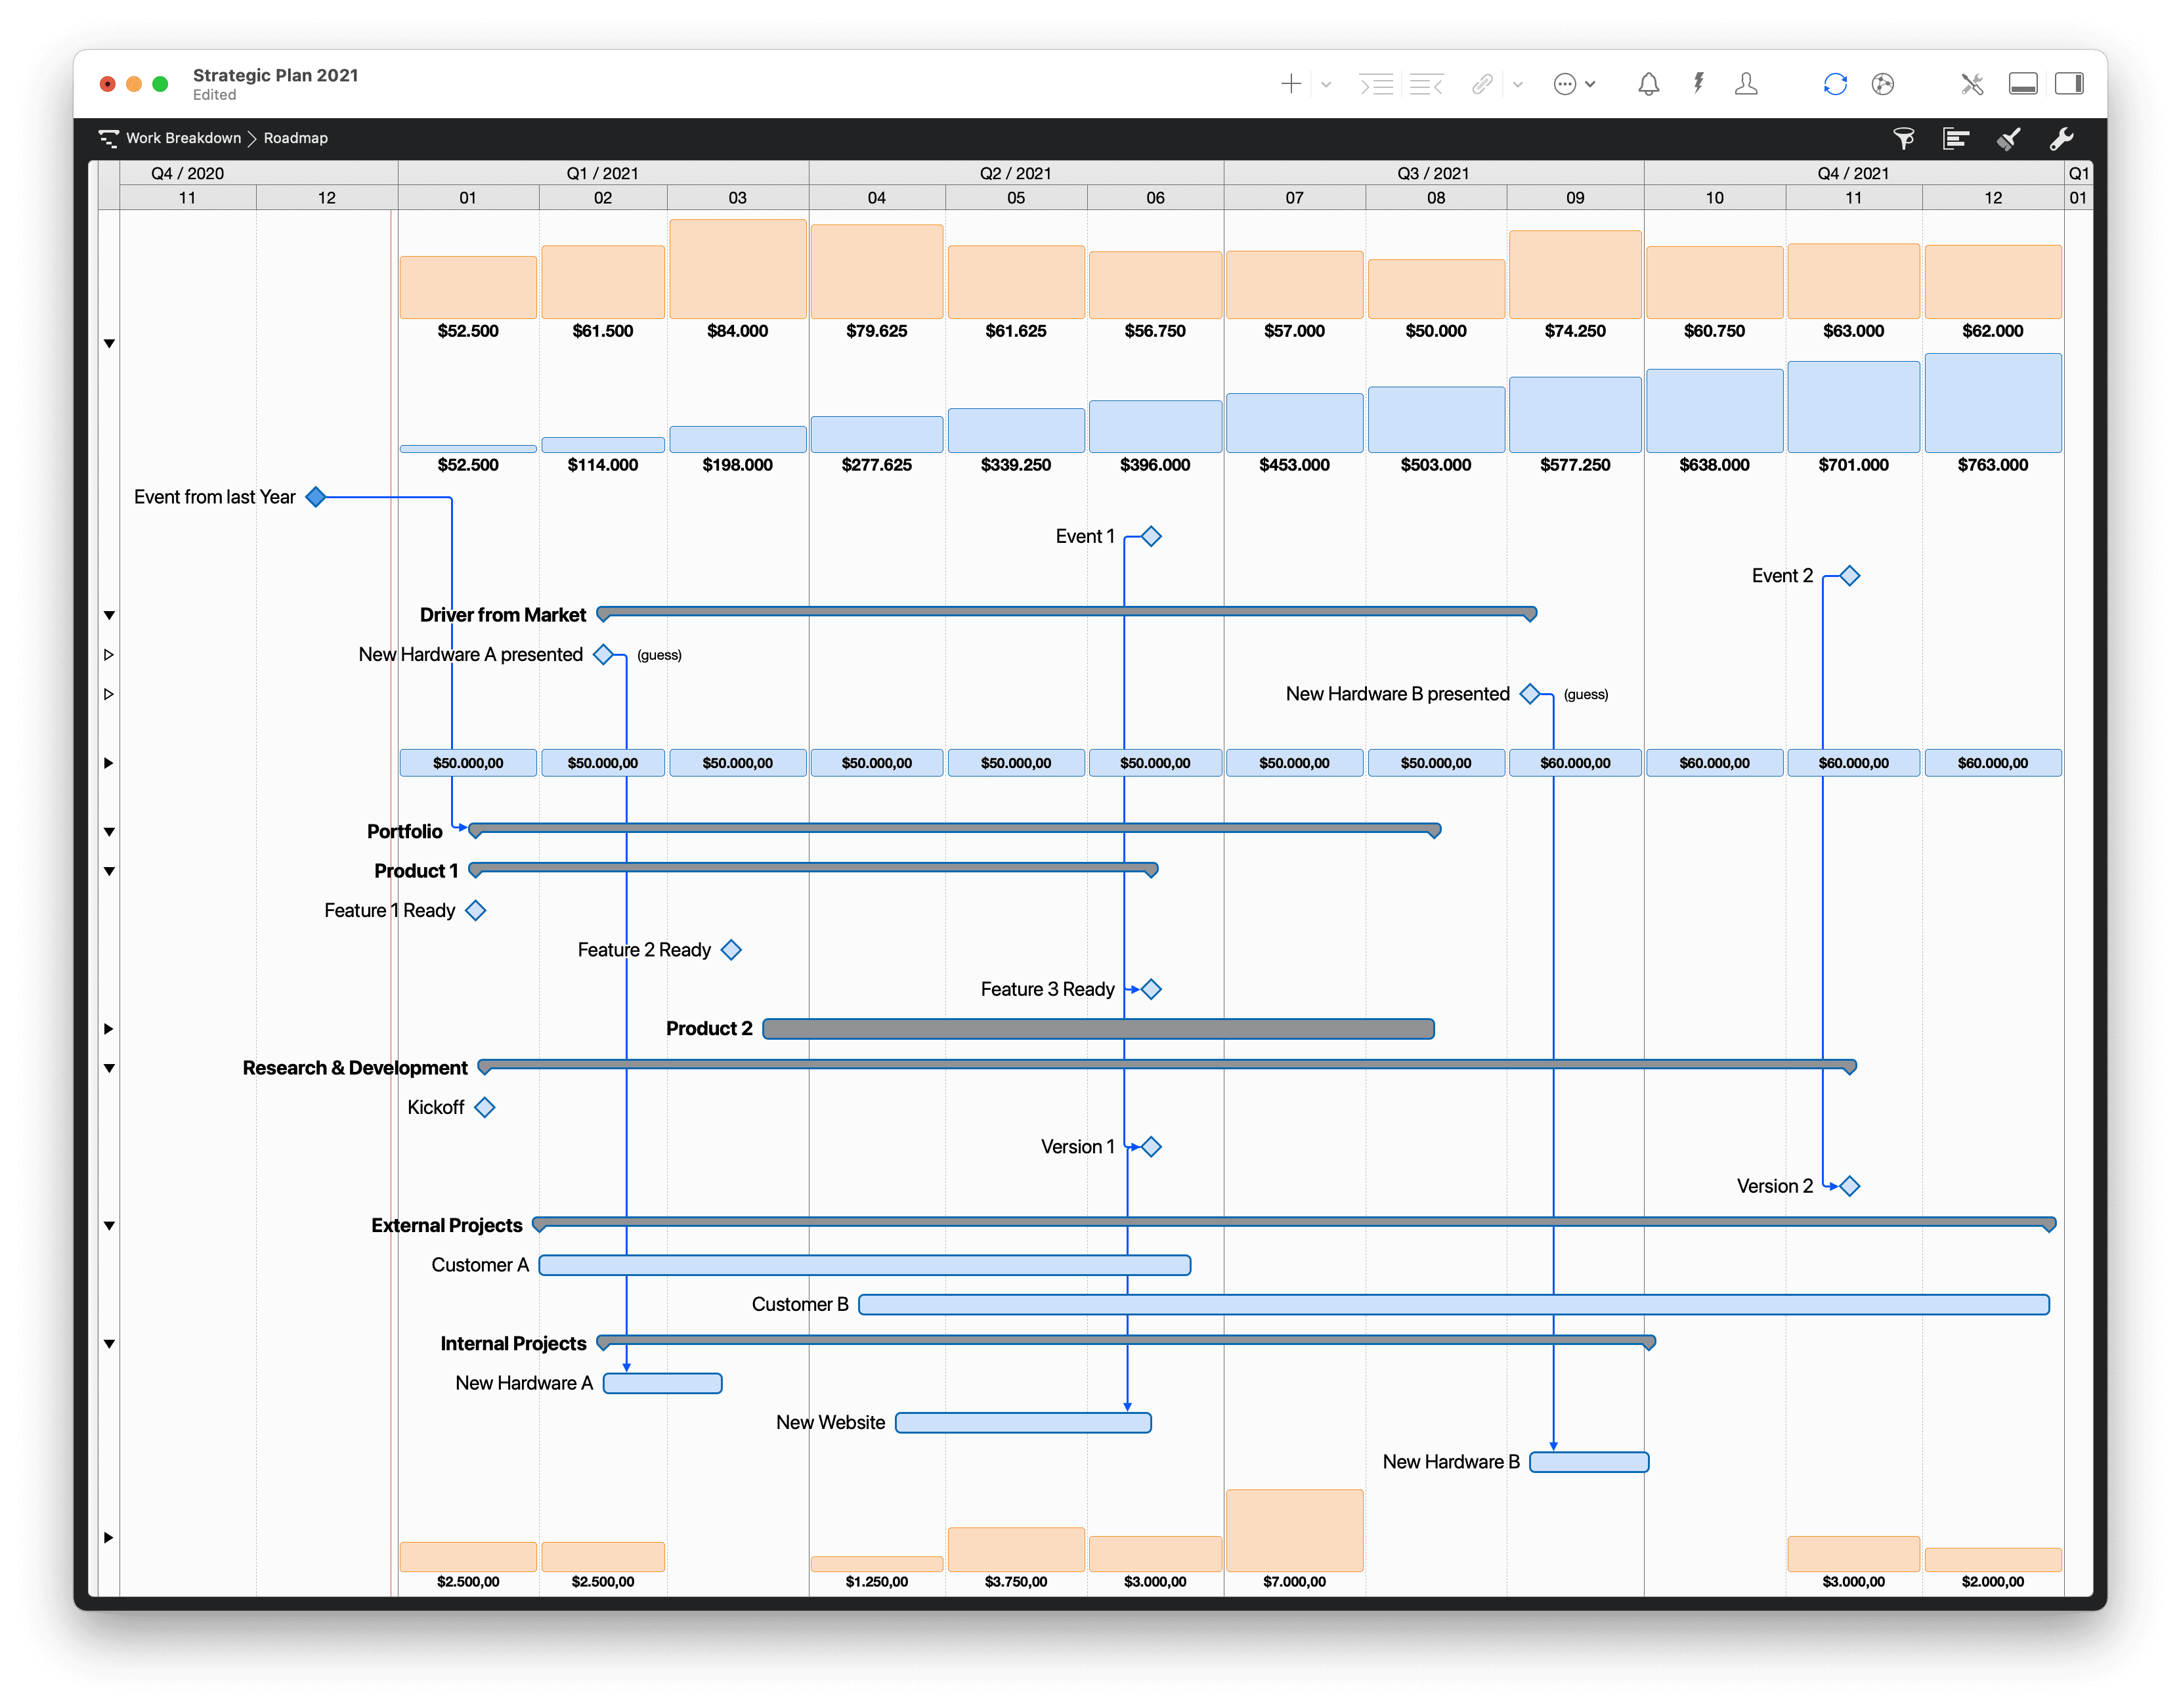The image size is (2181, 1708).
Task: Collapse the Product 1 disclosure triangle
Action: coord(109,870)
